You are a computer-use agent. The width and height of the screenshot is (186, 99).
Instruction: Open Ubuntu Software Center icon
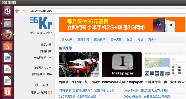pyautogui.click(x=7, y=46)
